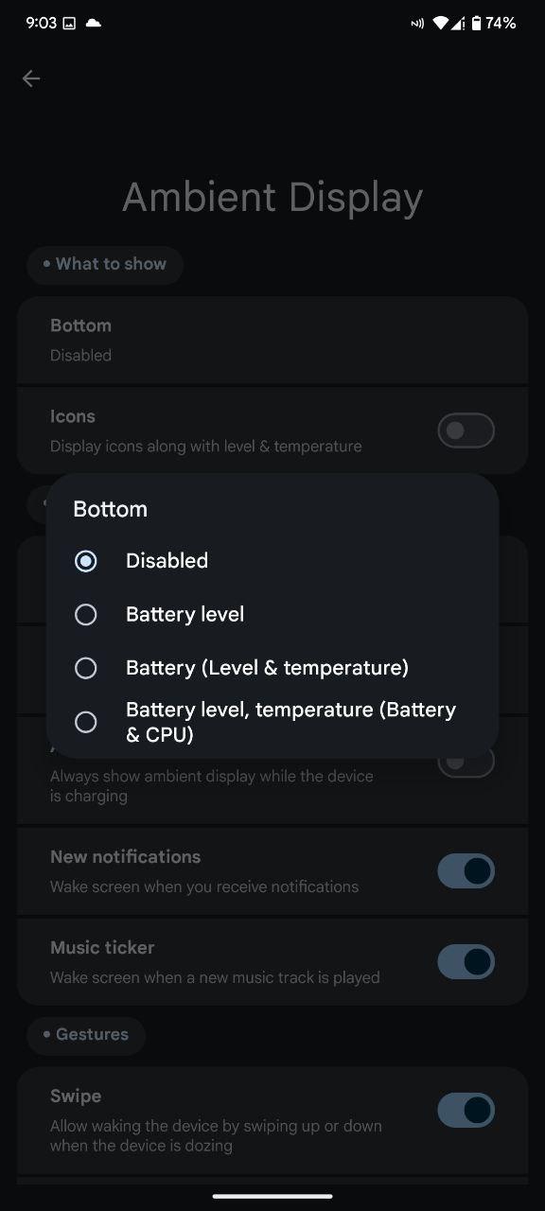
Task: Tap the cloud notification icon
Action: tap(93, 23)
